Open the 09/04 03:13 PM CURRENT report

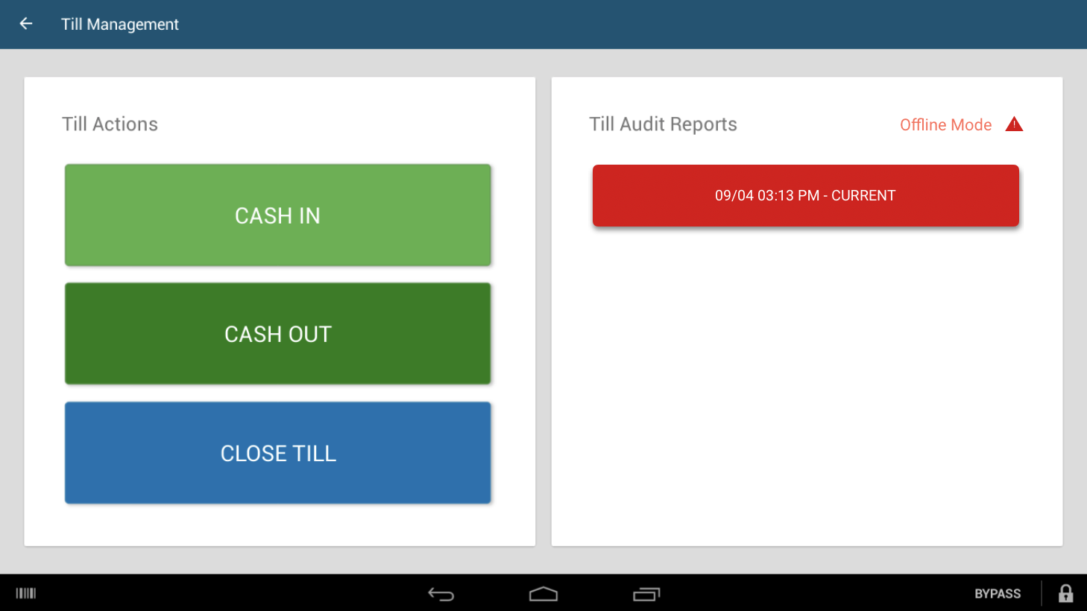[805, 195]
